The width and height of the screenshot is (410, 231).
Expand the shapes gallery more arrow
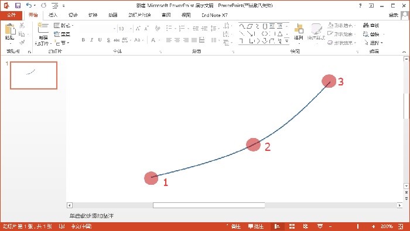coord(287,41)
